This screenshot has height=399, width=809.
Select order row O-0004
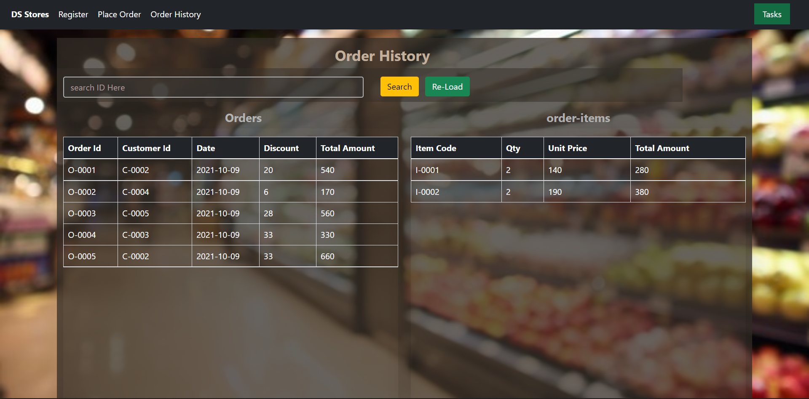pyautogui.click(x=230, y=235)
